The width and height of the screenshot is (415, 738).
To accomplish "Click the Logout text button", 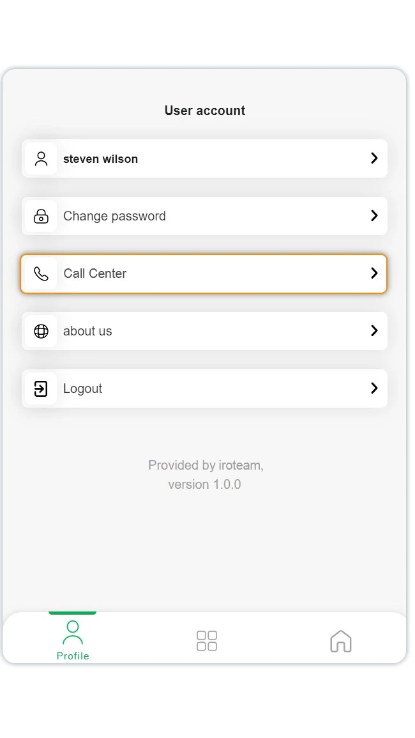I will (x=82, y=388).
